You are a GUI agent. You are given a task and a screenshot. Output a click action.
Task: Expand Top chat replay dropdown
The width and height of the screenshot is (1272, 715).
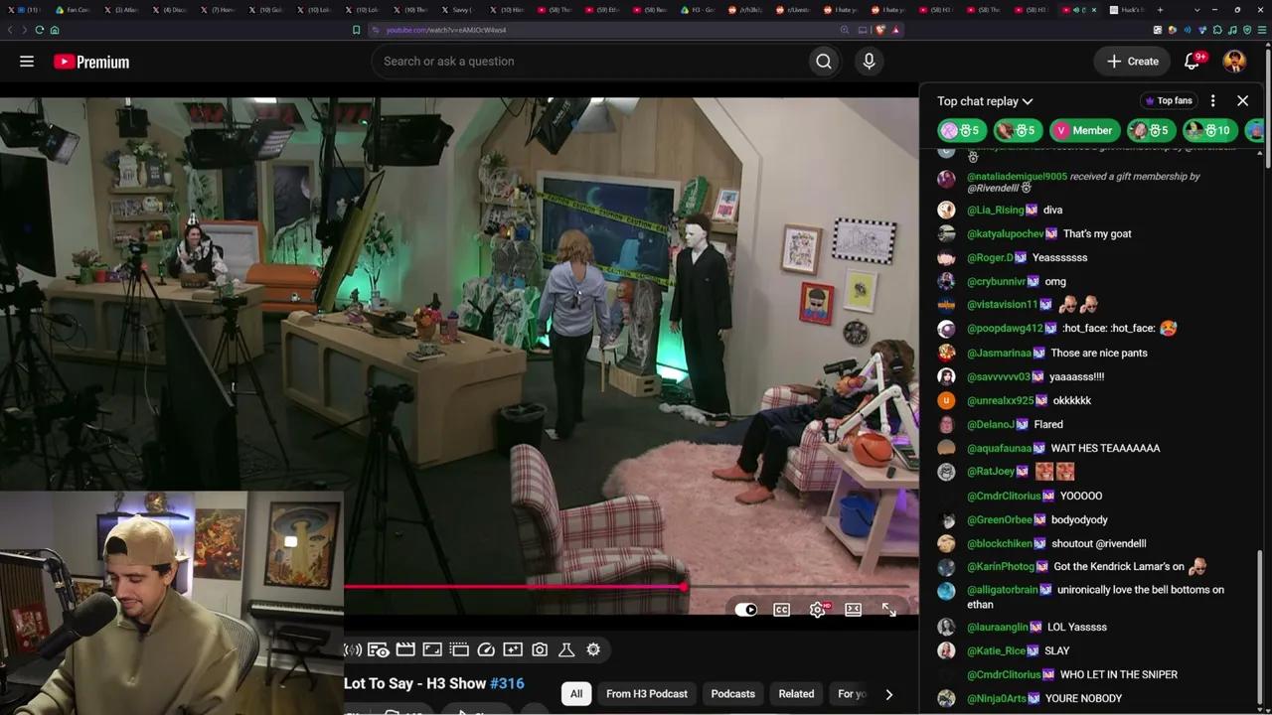[985, 101]
